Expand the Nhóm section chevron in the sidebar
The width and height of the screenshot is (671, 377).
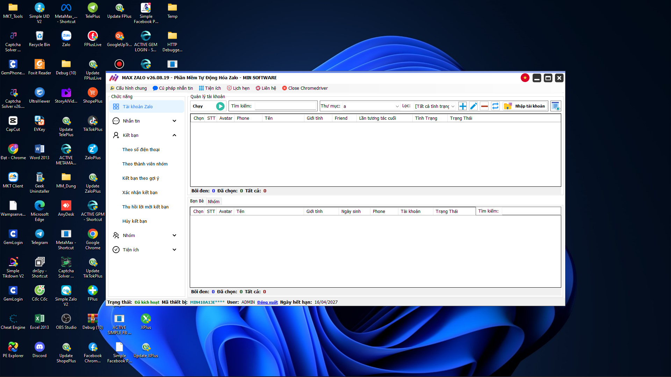[174, 236]
